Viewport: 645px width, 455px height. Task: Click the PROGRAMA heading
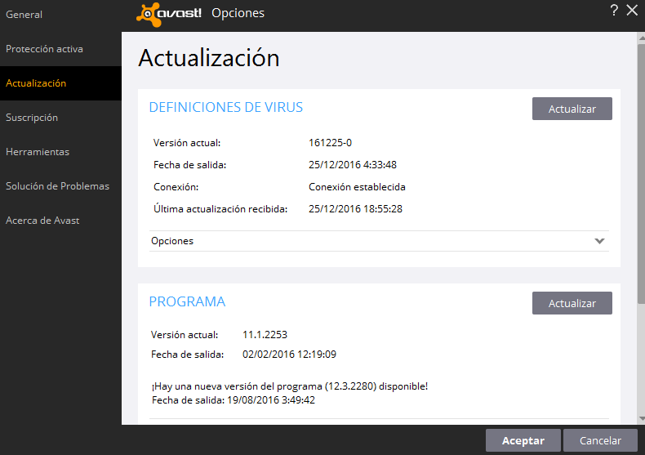point(187,302)
